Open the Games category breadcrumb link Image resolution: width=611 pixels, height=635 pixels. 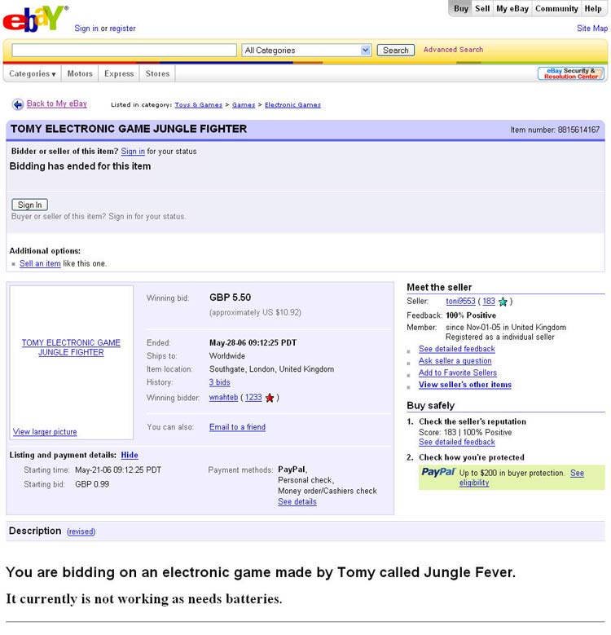(244, 105)
